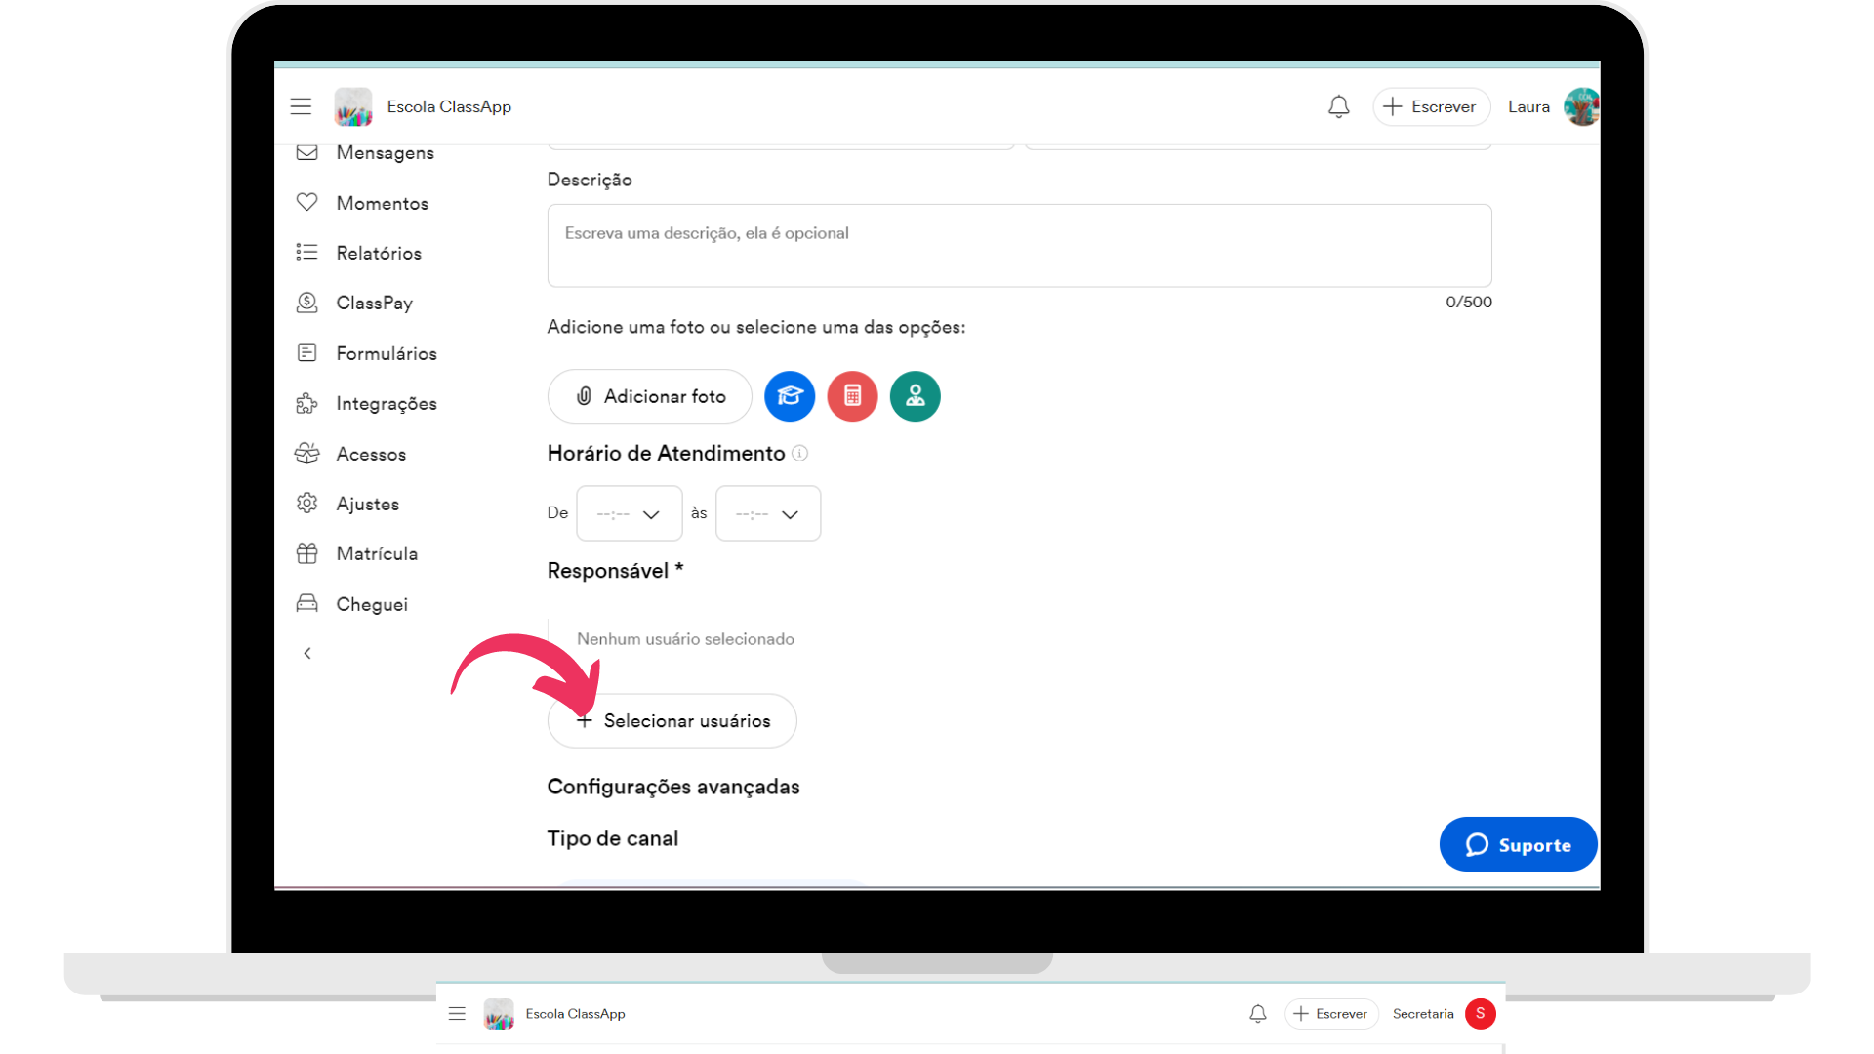This screenshot has width=1874, height=1054.
Task: Click the Escola ClassApp logo image
Action: (353, 106)
